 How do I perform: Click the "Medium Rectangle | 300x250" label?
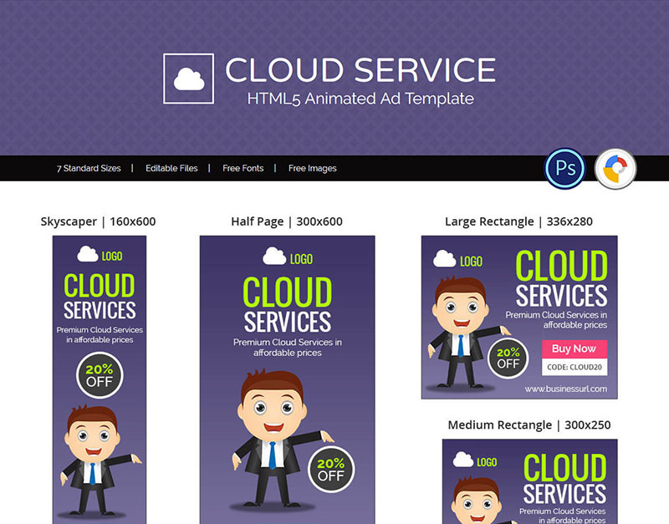point(529,425)
